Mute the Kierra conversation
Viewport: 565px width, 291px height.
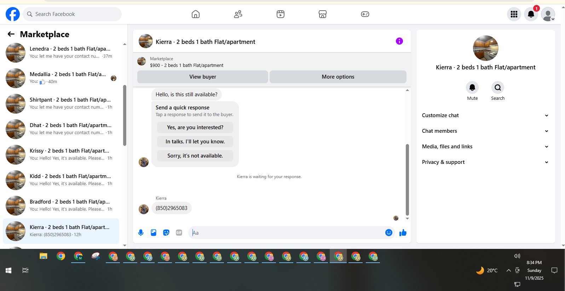(x=472, y=87)
